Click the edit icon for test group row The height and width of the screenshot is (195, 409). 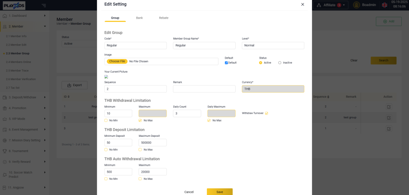[389, 118]
